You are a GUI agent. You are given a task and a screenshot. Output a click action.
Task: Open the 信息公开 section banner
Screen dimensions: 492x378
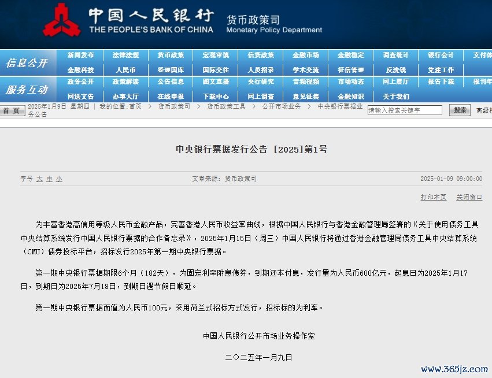click(x=27, y=63)
